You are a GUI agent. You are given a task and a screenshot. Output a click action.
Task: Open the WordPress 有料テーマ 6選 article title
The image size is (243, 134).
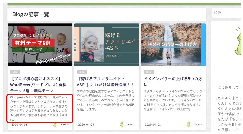[38, 85]
